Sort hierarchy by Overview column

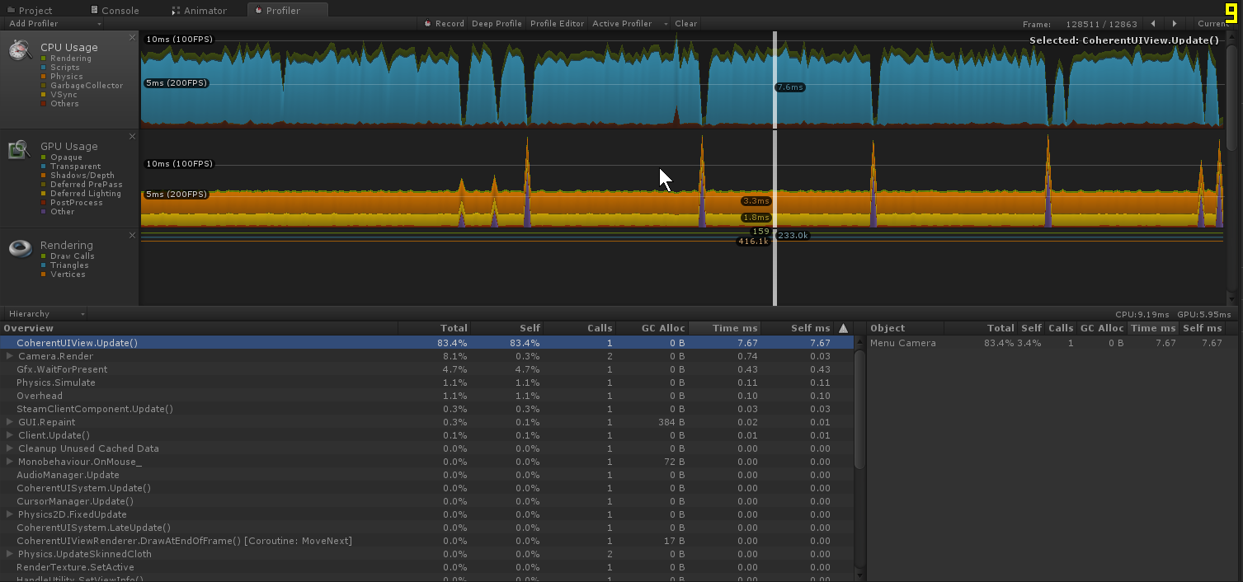[x=199, y=328]
